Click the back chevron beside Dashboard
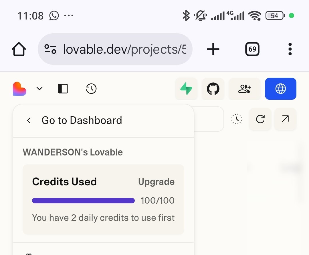 [29, 120]
